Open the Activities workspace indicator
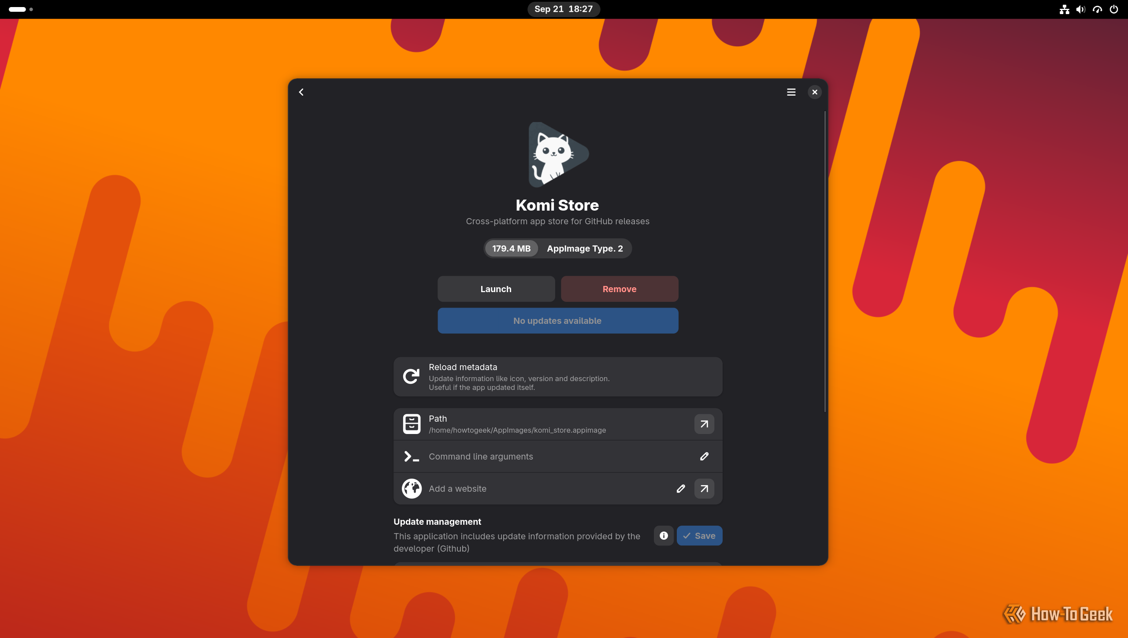 (x=21, y=9)
